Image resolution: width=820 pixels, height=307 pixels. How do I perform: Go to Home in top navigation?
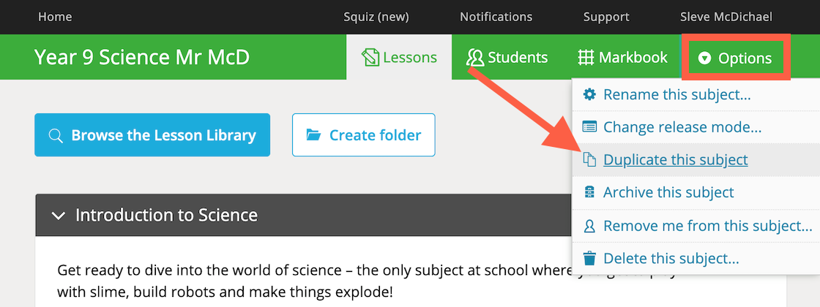tap(55, 17)
